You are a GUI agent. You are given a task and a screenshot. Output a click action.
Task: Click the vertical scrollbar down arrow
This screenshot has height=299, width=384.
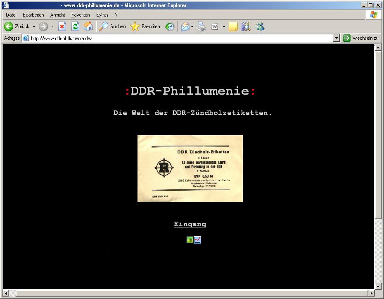(x=378, y=286)
